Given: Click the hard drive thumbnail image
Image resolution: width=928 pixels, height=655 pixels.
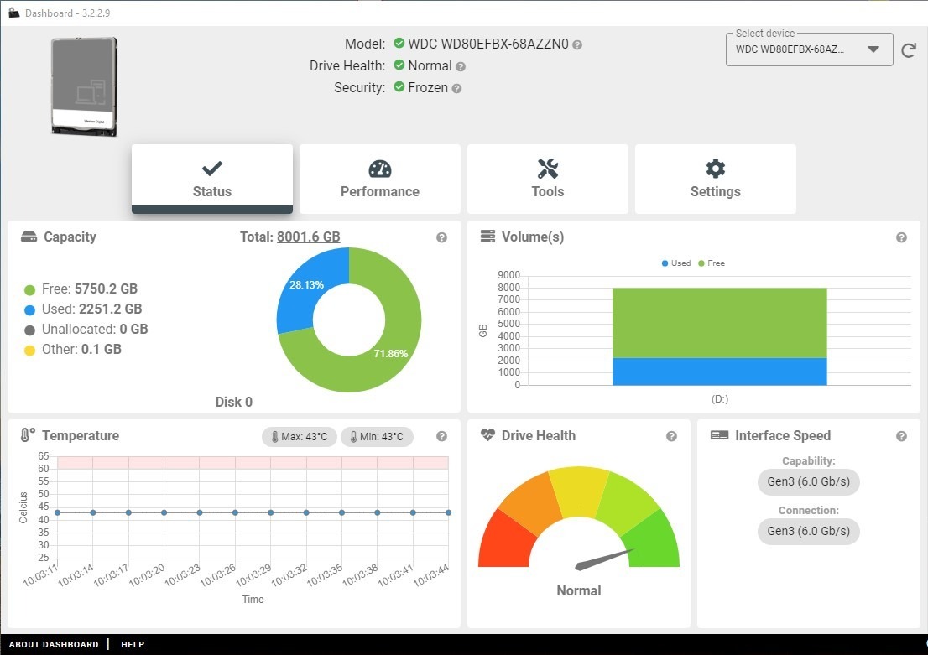Looking at the screenshot, I should (84, 86).
